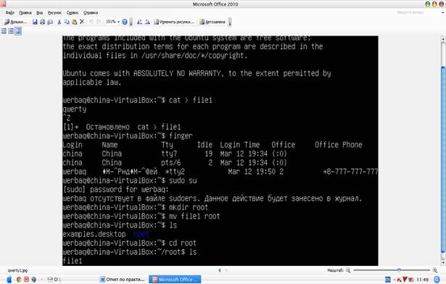The image size is (446, 284).
Task: Click Изменить рисунки button
Action: [x=174, y=22]
